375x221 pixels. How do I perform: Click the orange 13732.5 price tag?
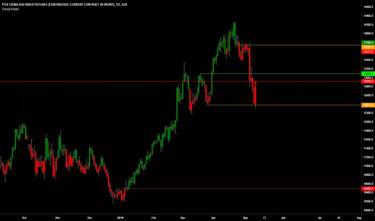368,47
